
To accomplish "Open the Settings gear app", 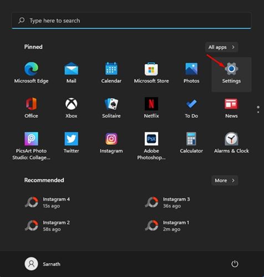I will [x=231, y=74].
